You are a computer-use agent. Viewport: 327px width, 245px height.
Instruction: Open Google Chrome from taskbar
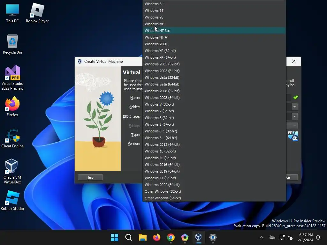tap(171, 237)
